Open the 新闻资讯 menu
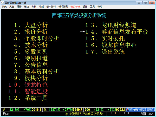 tap(63, 7)
